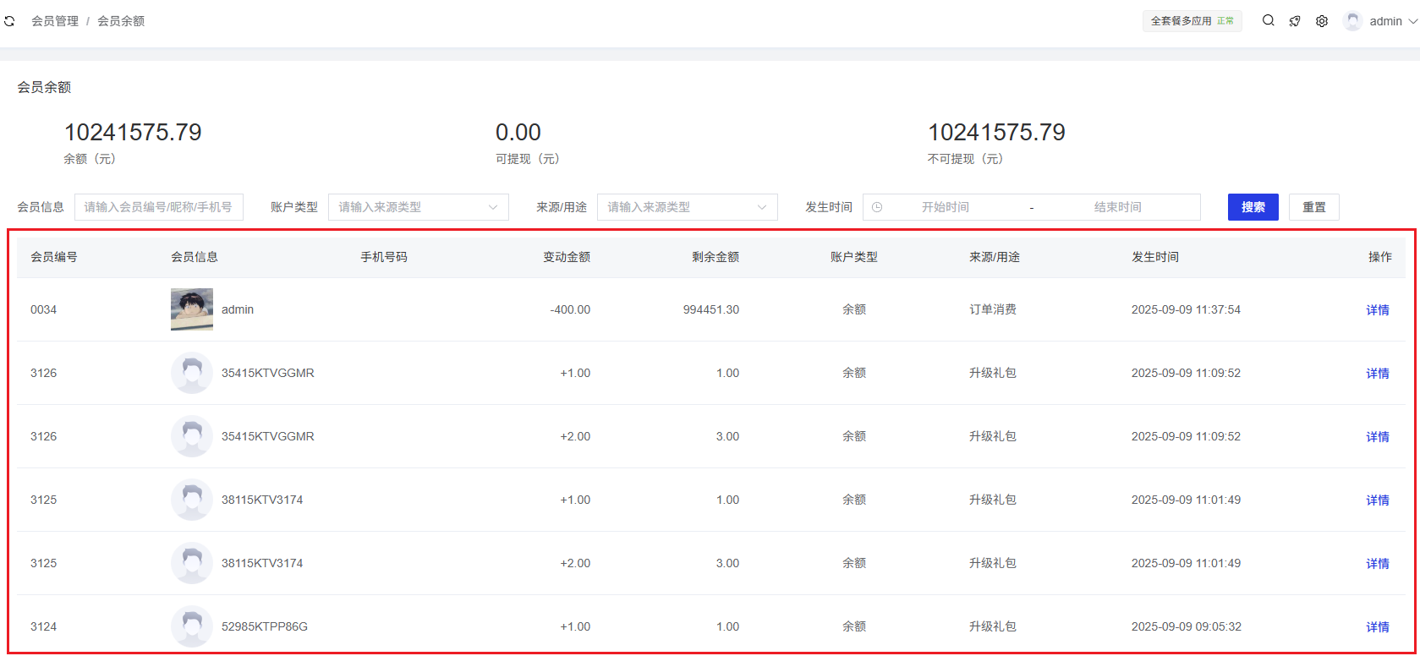
Task: Click the avatar of member 35415KTVGGMR at 11:09:52 +1.00
Action: click(192, 373)
